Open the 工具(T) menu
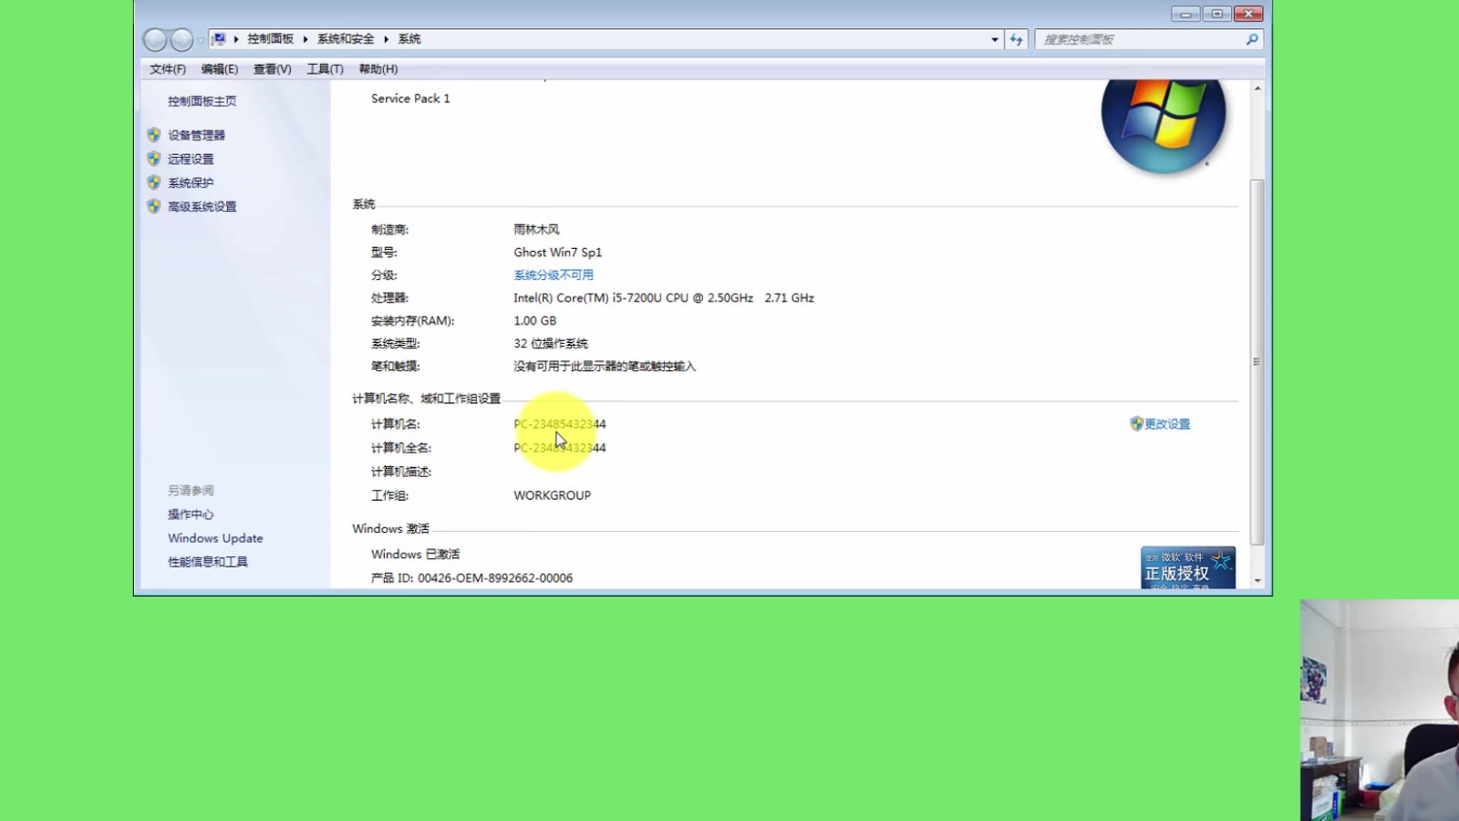 325,69
